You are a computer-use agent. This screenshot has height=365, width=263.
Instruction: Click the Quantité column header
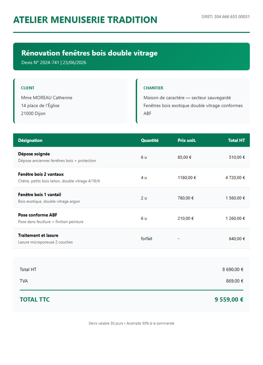click(x=150, y=141)
